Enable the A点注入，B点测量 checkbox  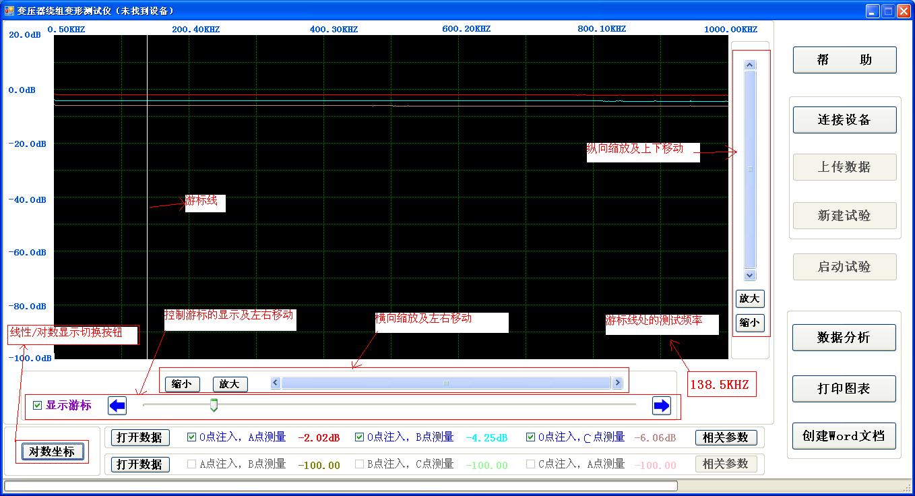tap(191, 464)
